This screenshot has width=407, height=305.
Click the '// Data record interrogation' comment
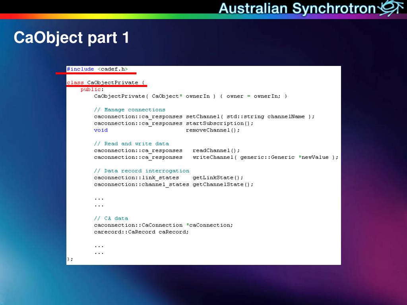pyautogui.click(x=142, y=171)
